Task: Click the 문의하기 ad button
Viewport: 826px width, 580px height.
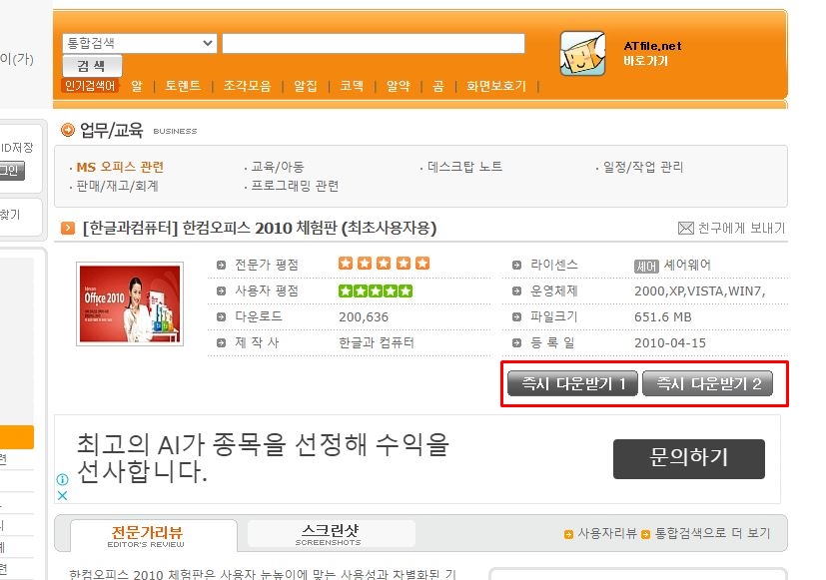Action: point(689,459)
